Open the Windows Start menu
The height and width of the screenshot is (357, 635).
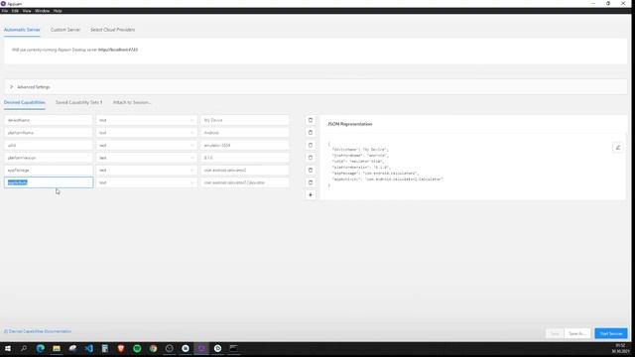click(x=8, y=348)
